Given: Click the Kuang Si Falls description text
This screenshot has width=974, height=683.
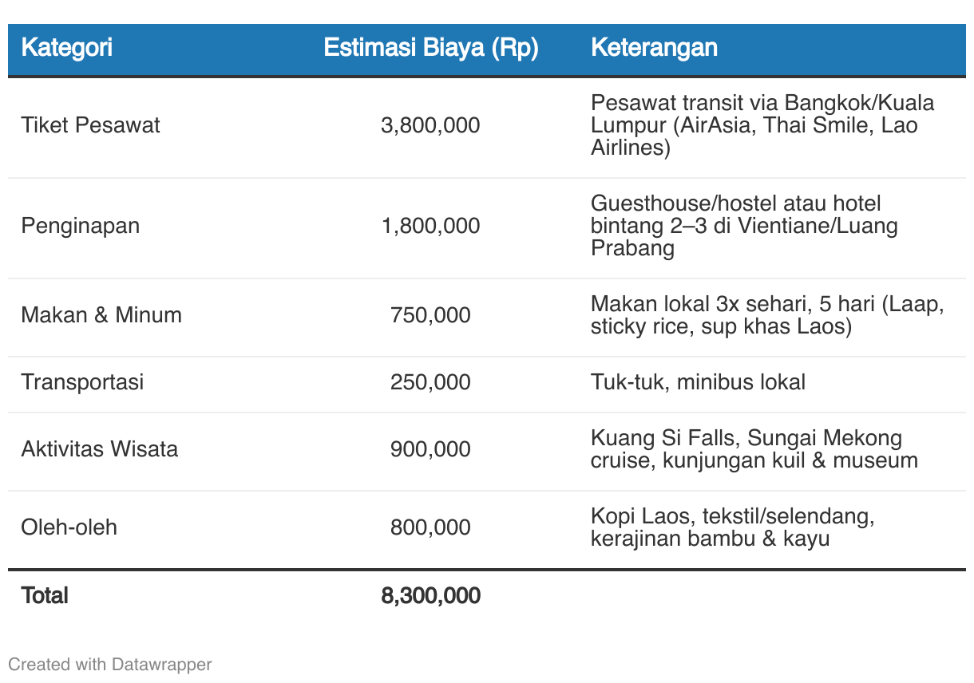Looking at the screenshot, I should (x=754, y=449).
